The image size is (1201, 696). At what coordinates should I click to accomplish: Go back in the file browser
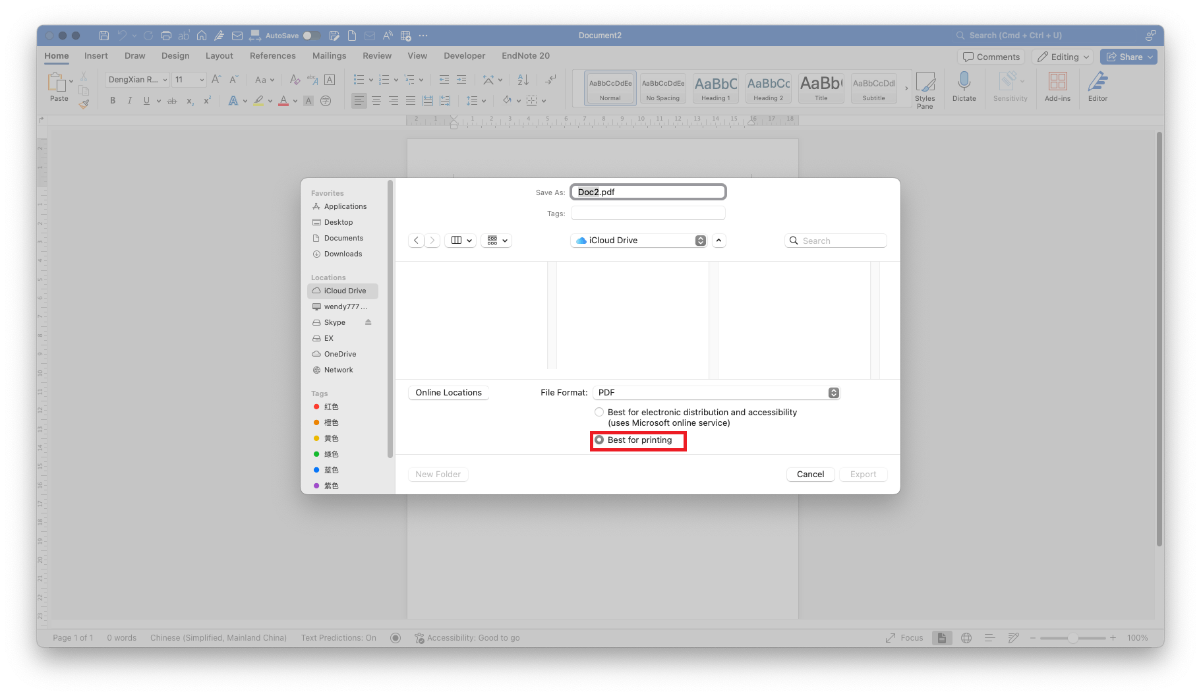click(x=416, y=241)
